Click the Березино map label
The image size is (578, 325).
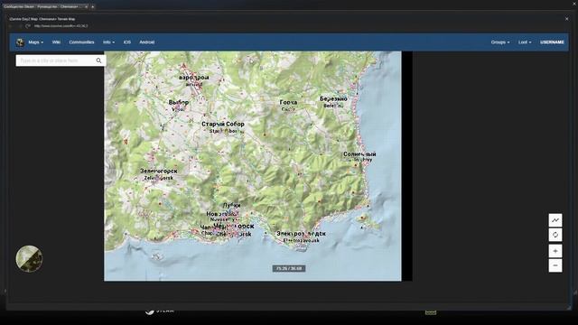[333, 98]
